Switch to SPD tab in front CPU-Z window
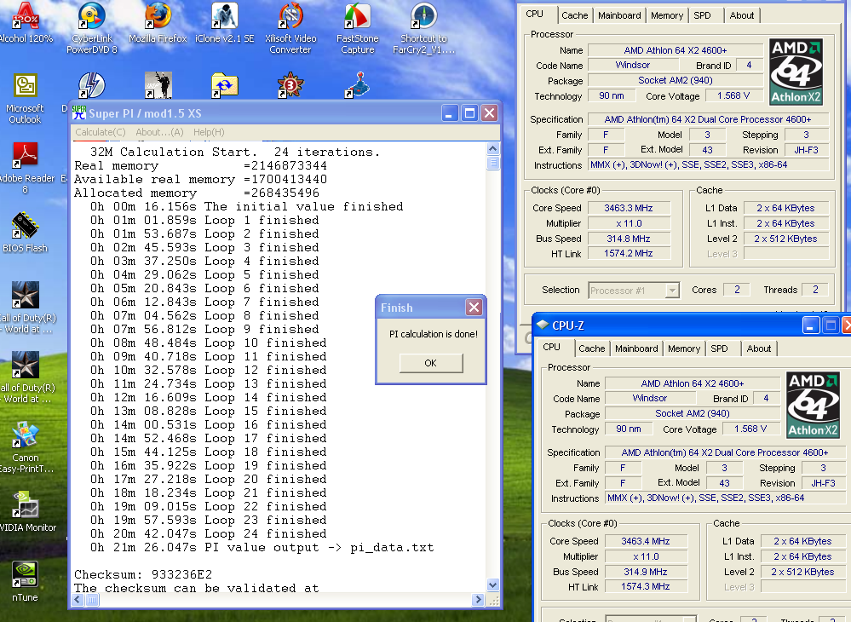 (x=719, y=348)
